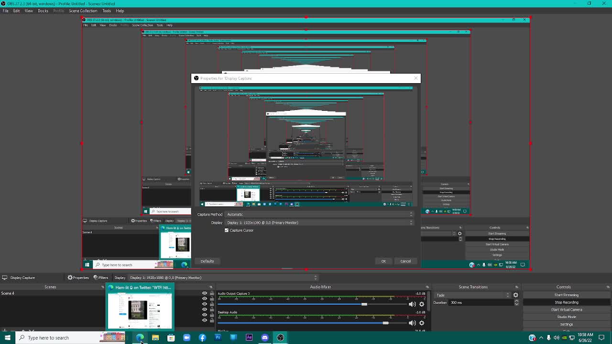Open the Help menu
The height and width of the screenshot is (344, 612).
pos(120,11)
